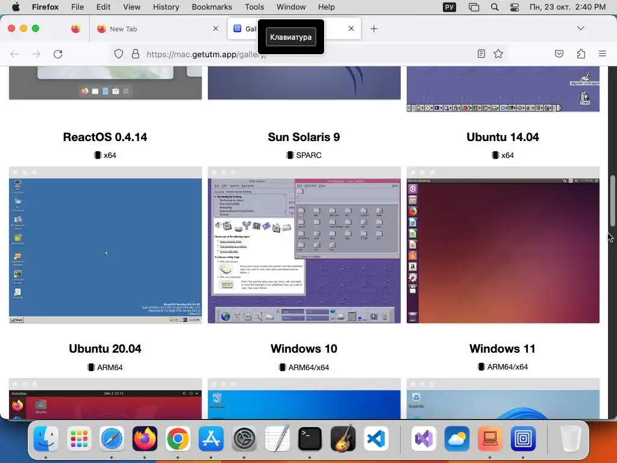Open ReactOS 0.4.14 screenshot thumbnail
Viewport: 617px width, 463px height.
[105, 245]
